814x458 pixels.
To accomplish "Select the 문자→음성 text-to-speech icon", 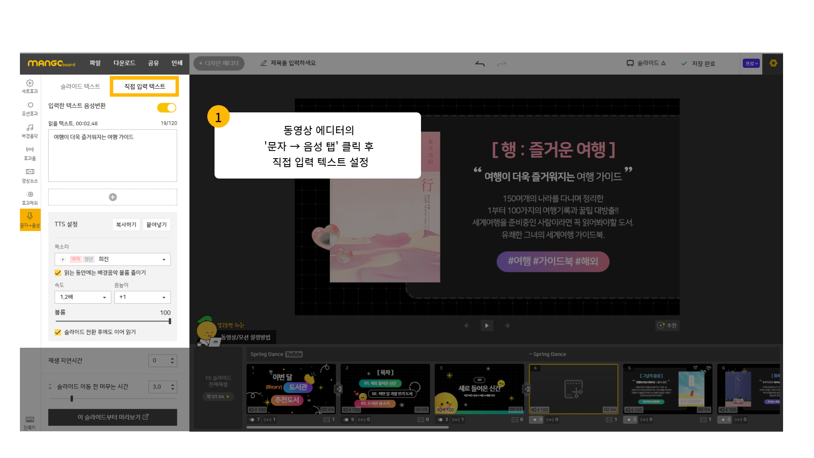I will (30, 220).
